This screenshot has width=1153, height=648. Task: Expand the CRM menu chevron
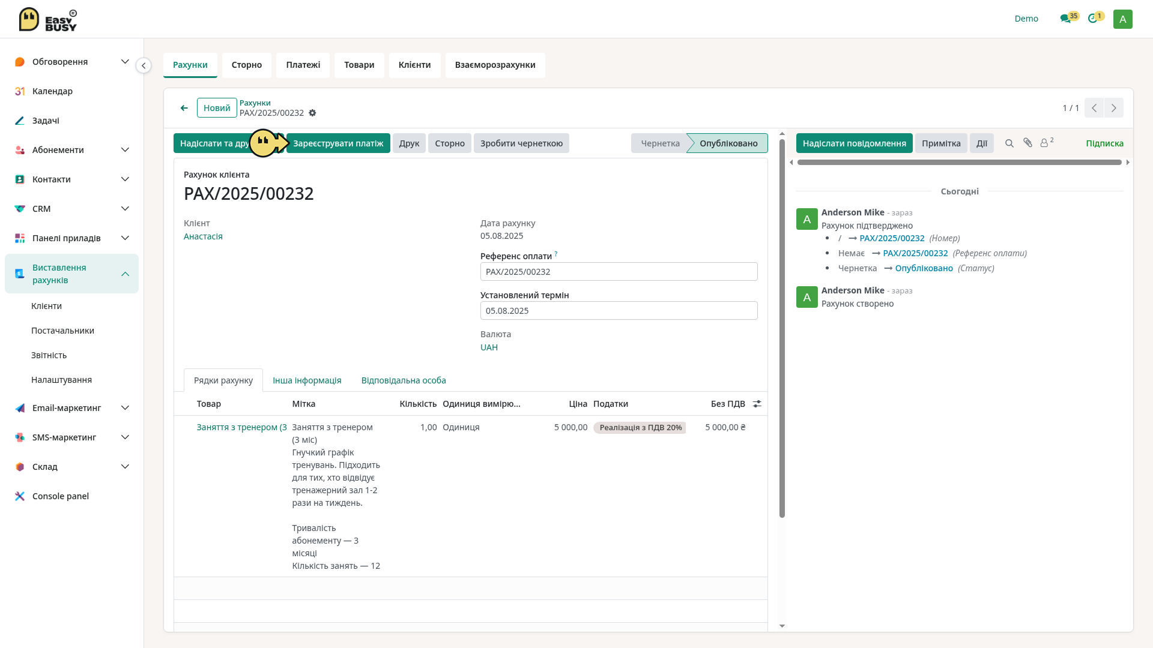[x=125, y=209]
